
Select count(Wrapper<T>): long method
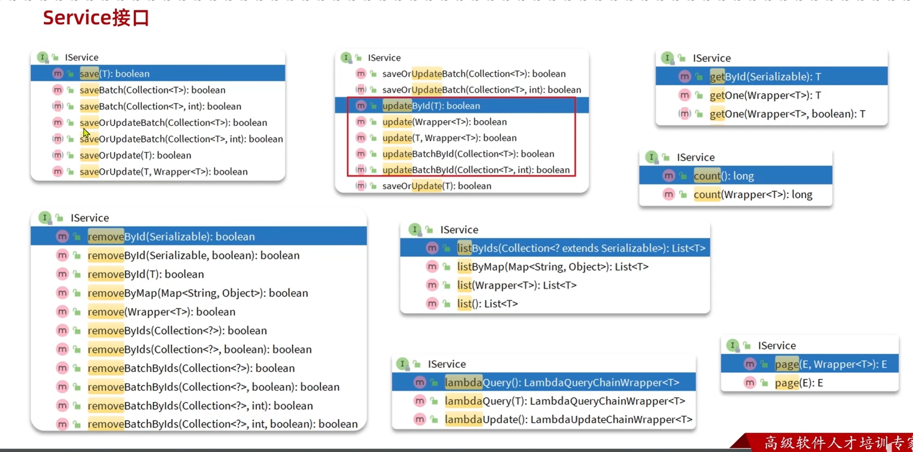tap(752, 194)
